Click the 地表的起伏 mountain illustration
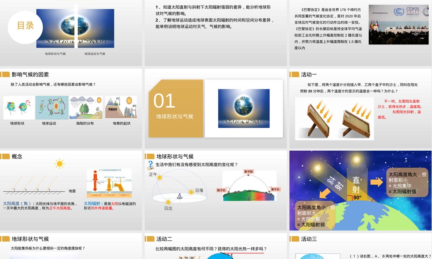This screenshot has height=259, width=432. coord(121,107)
